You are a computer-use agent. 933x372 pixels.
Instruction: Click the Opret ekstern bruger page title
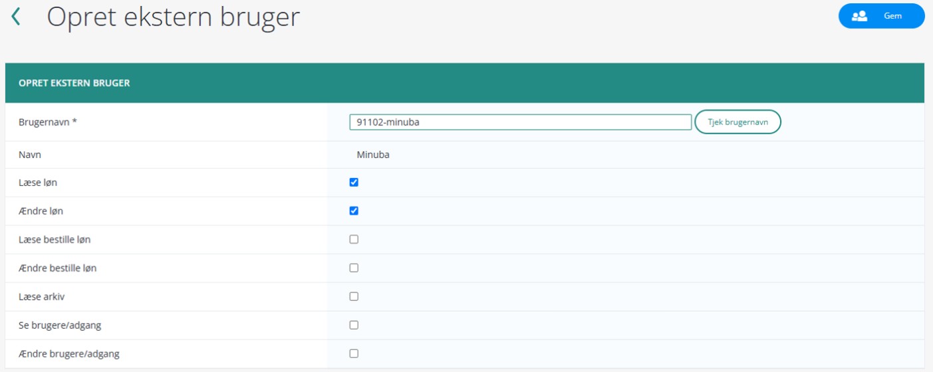[x=173, y=17]
